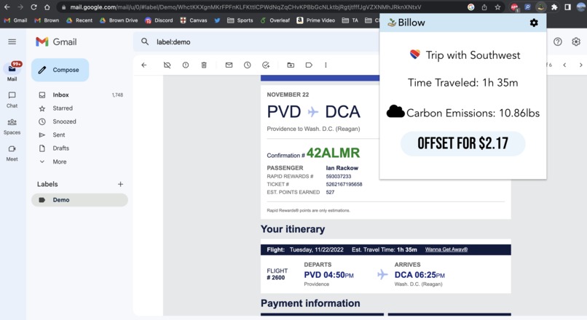Select the Demo label
The image size is (587, 320).
point(79,200)
